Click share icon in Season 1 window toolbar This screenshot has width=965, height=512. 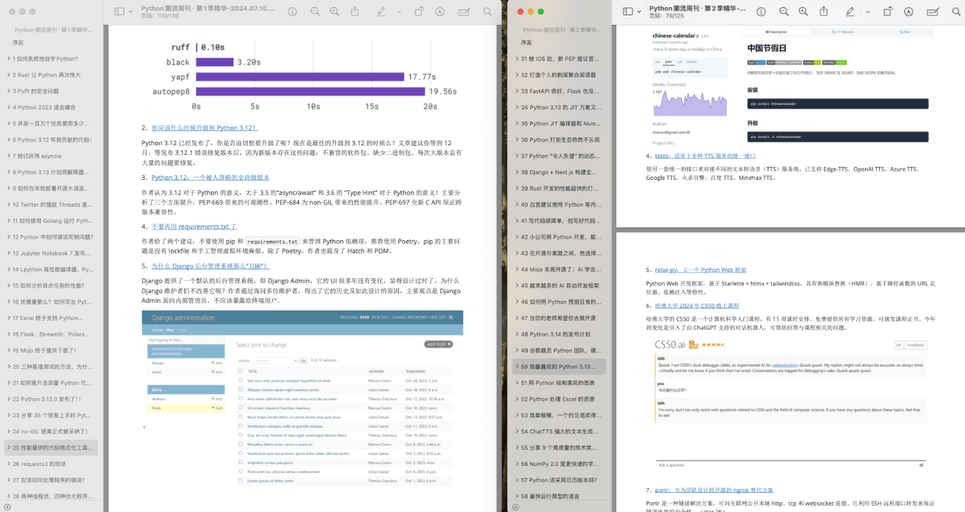(355, 12)
